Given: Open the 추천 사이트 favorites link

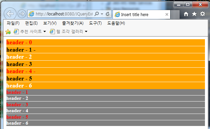Looking at the screenshot, I should (x=28, y=31).
